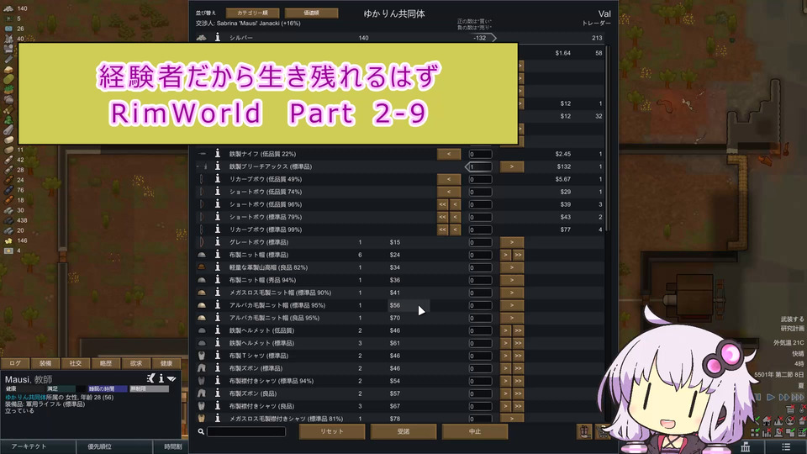Toggle gift mode icon in trade window

585,431
